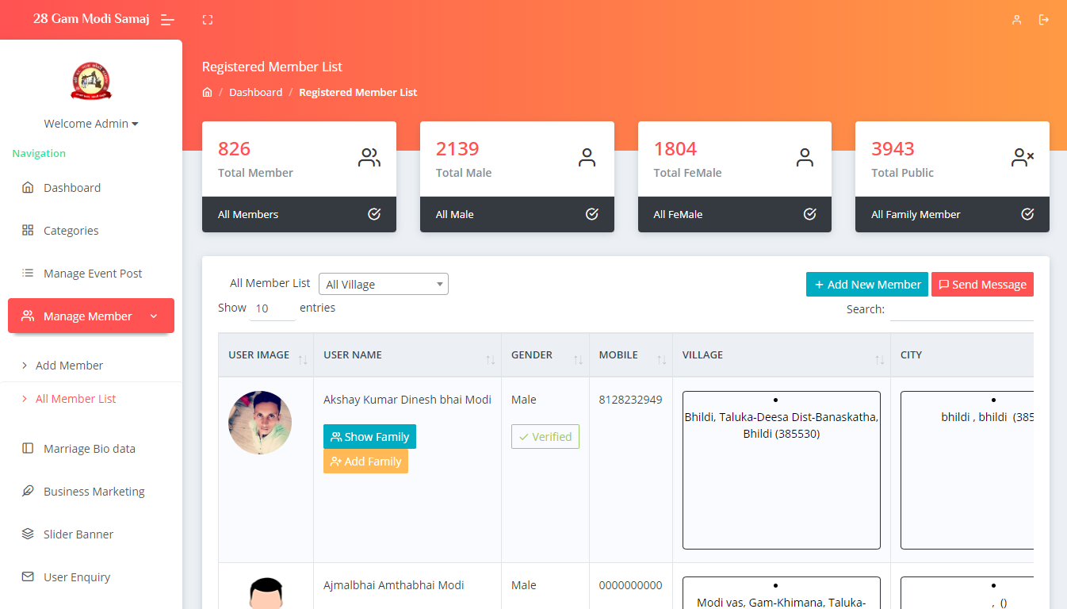Screen dimensions: 1067x609
Task: Click the home icon in breadcrumb
Action: point(208,93)
